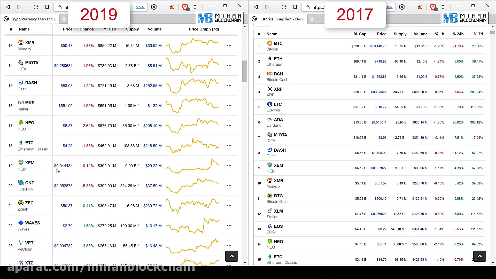The width and height of the screenshot is (496, 279).
Task: Click the Litecoin LTC logo
Action: [x=270, y=104]
